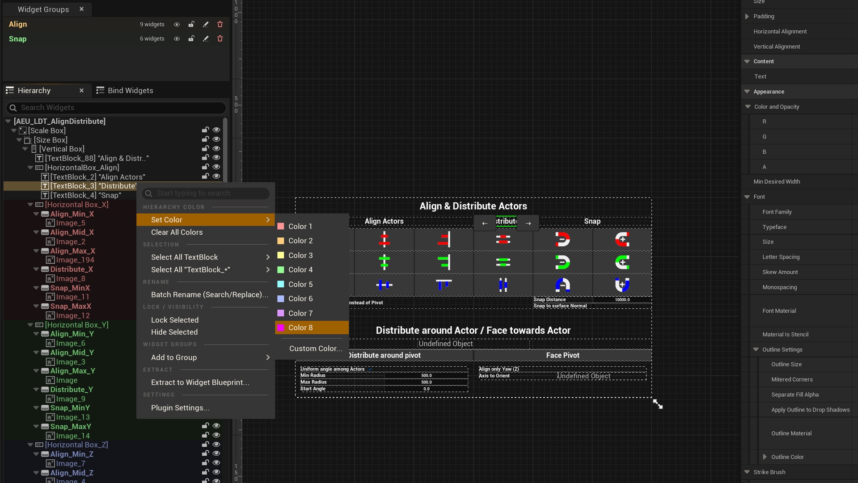Open Set Color submenu

coord(206,219)
